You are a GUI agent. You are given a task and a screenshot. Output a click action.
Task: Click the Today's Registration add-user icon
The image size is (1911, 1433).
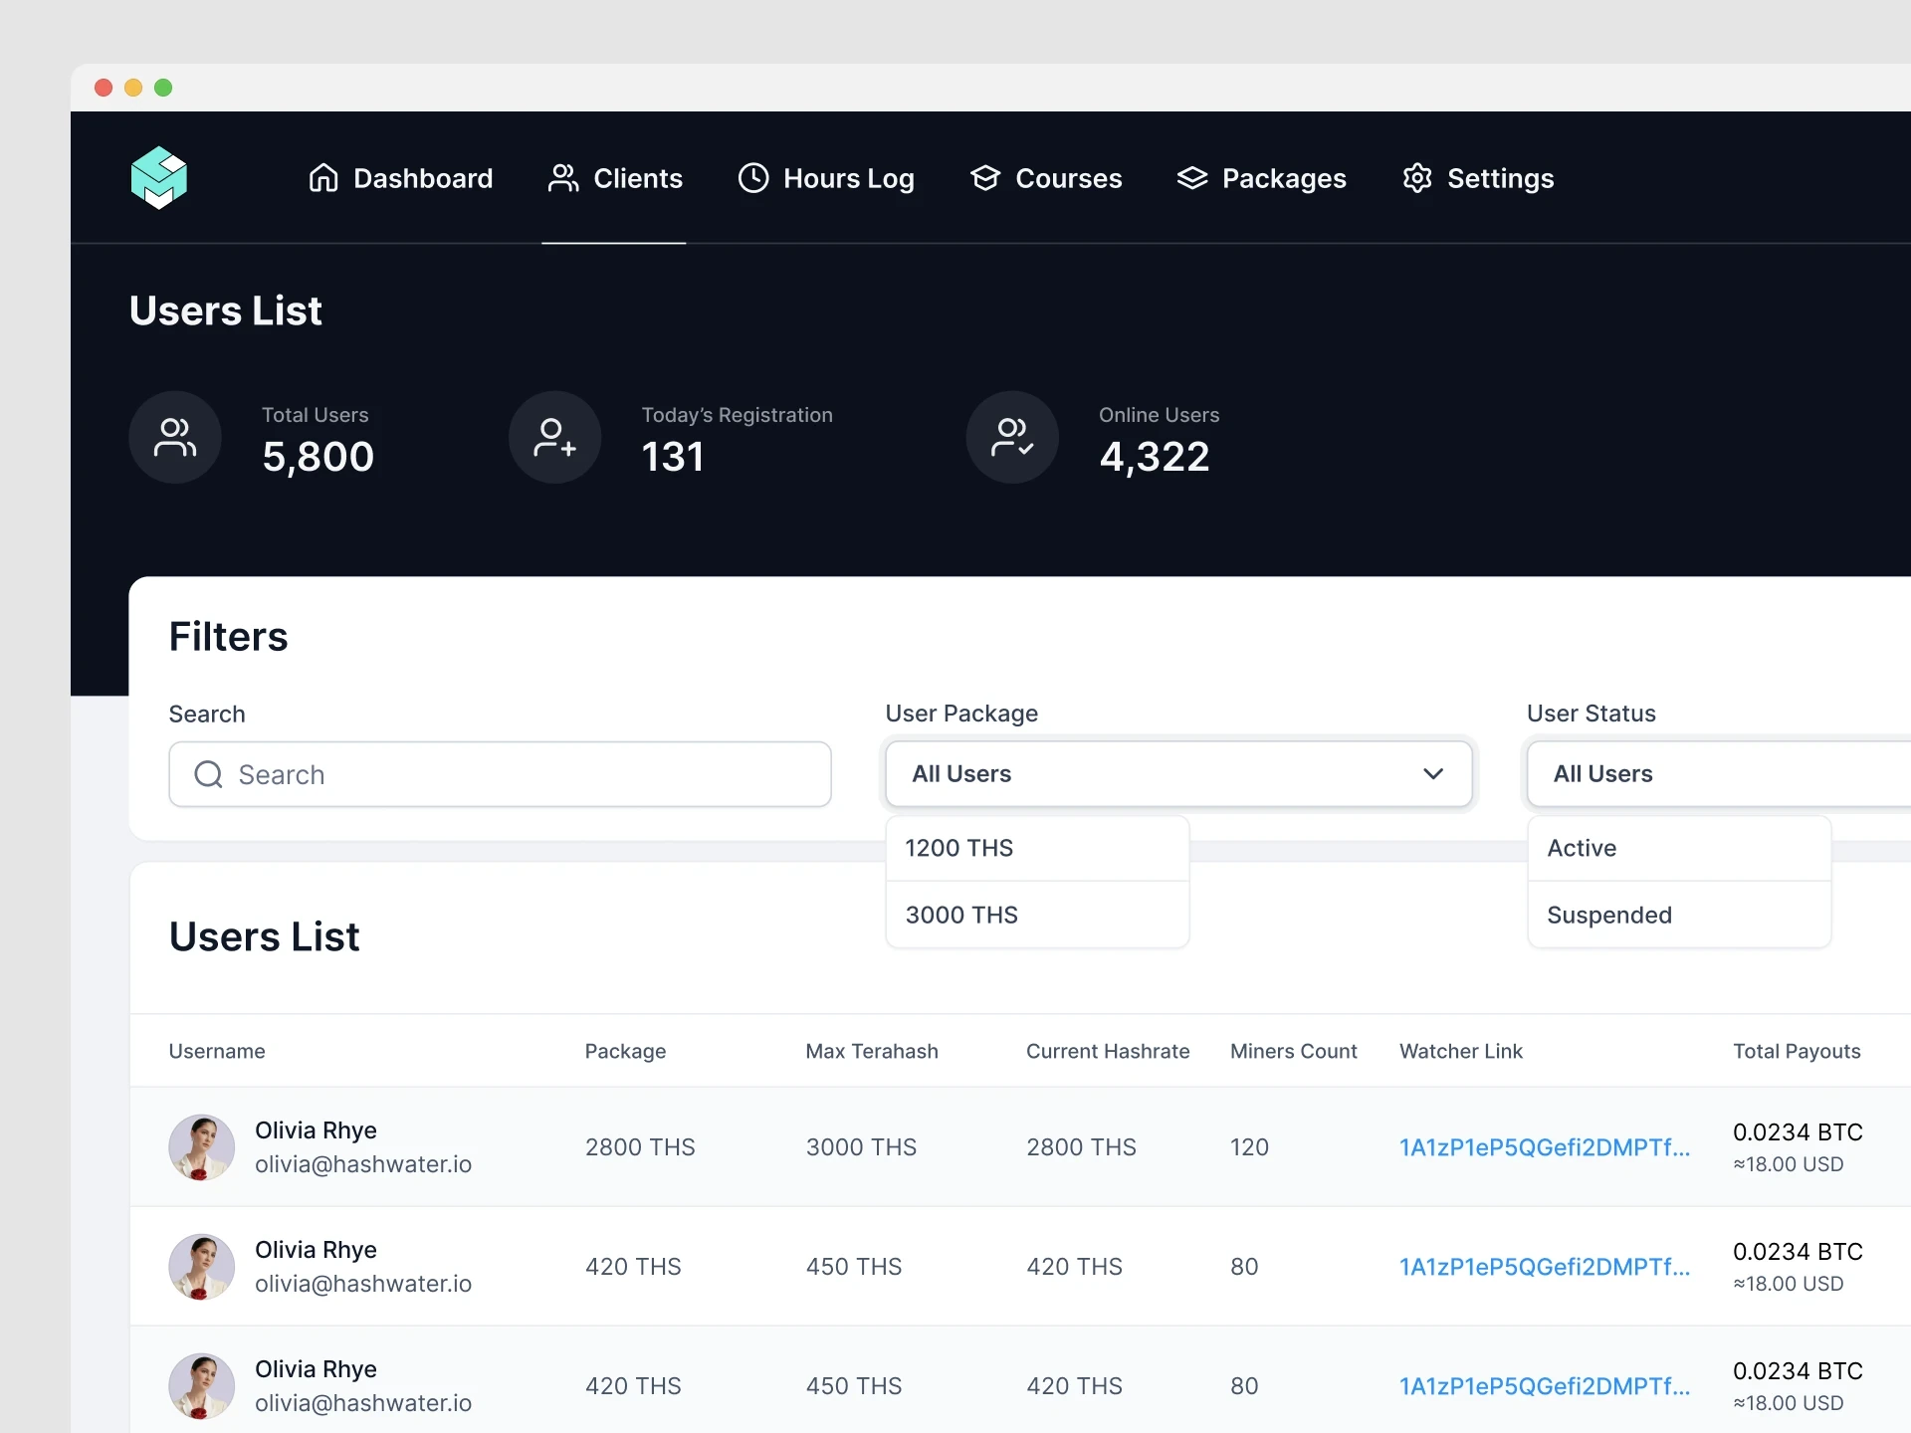point(555,437)
